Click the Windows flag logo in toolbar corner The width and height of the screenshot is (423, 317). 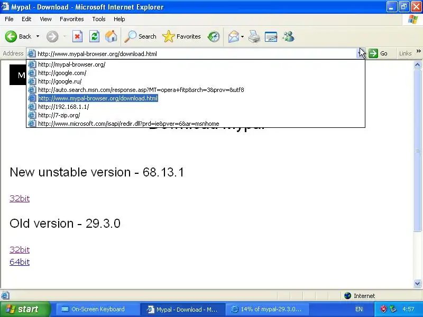[413, 20]
